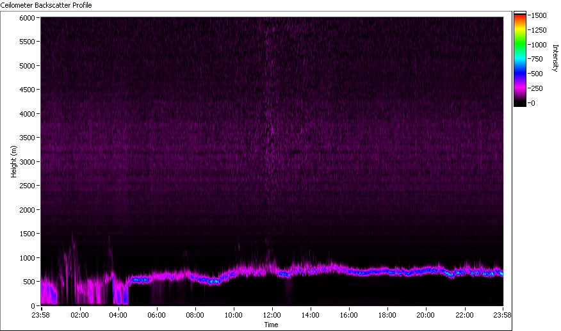Click the 2500 height axis label

(x=27, y=186)
